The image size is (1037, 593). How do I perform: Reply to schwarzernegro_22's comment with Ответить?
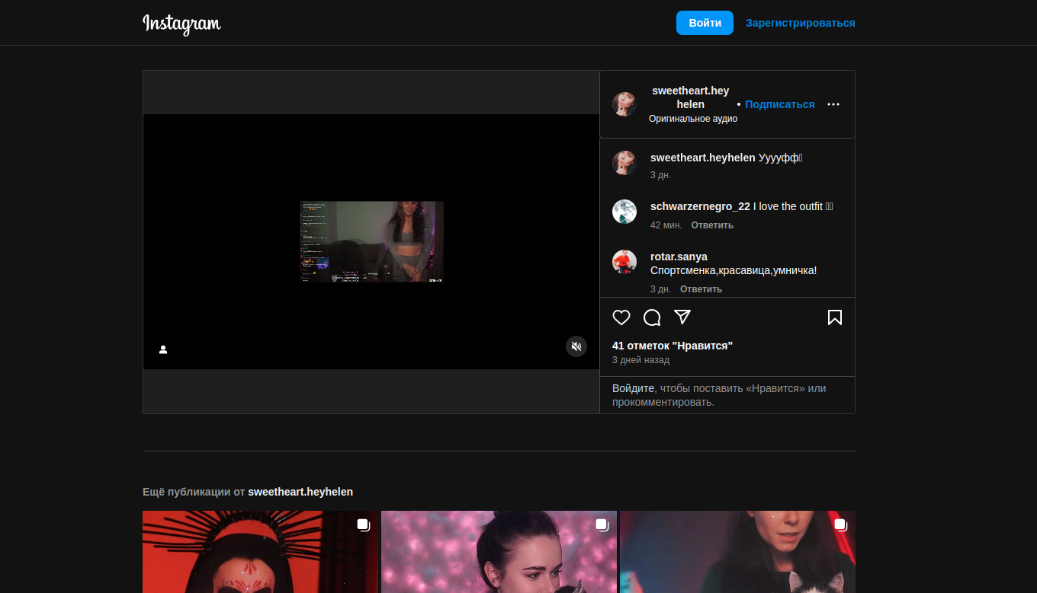(x=712, y=225)
